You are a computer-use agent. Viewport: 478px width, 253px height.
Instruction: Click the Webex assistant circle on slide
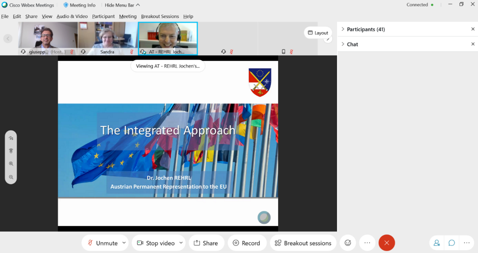click(x=264, y=217)
